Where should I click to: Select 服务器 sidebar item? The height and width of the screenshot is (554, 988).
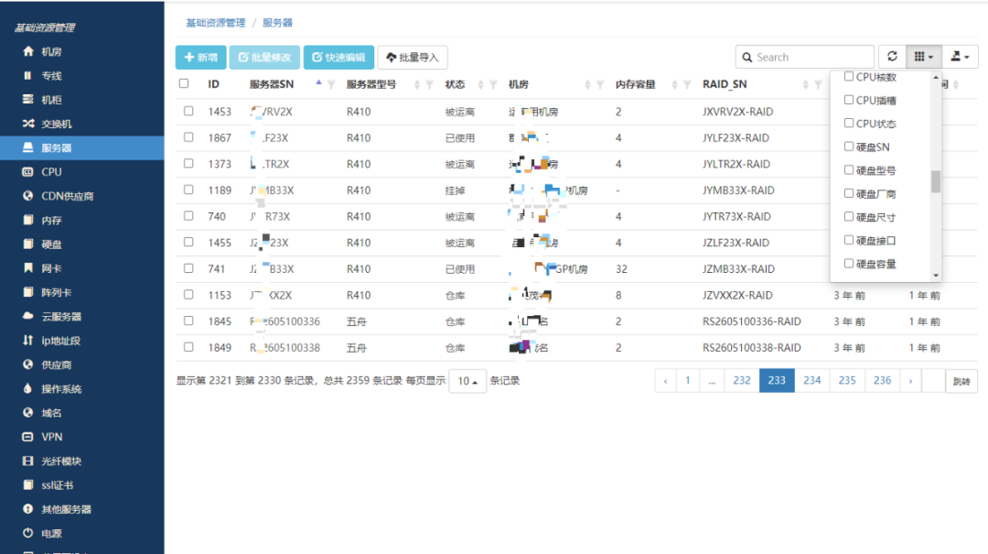click(82, 147)
